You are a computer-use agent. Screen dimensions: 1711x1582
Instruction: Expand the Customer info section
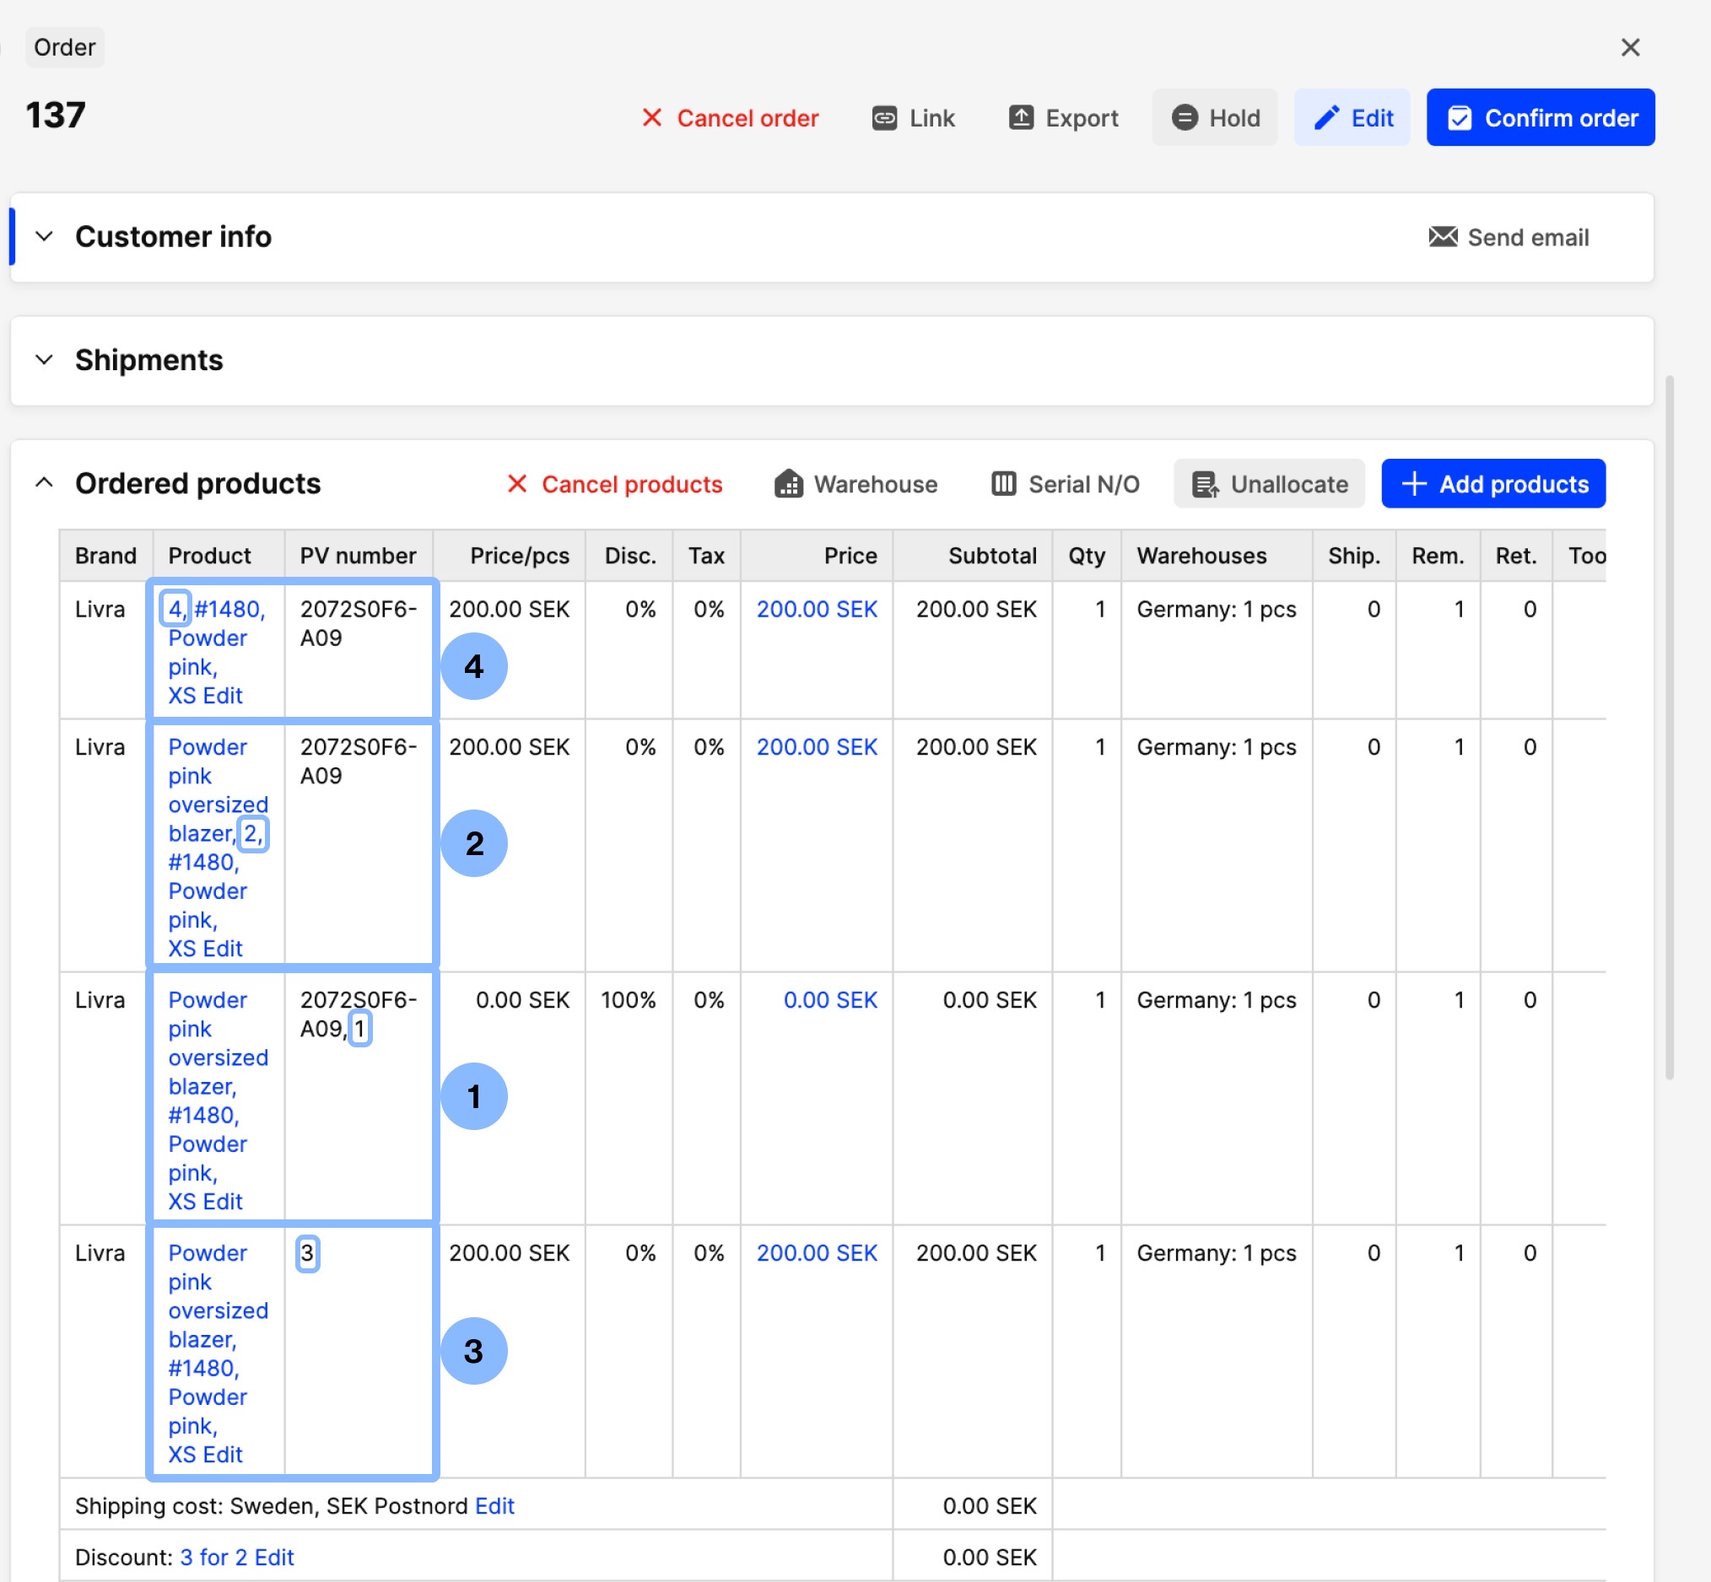[45, 236]
